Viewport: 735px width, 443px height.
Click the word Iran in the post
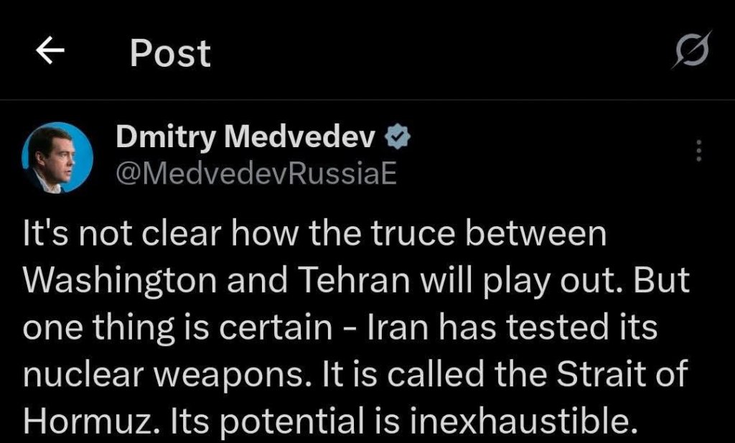[398, 327]
